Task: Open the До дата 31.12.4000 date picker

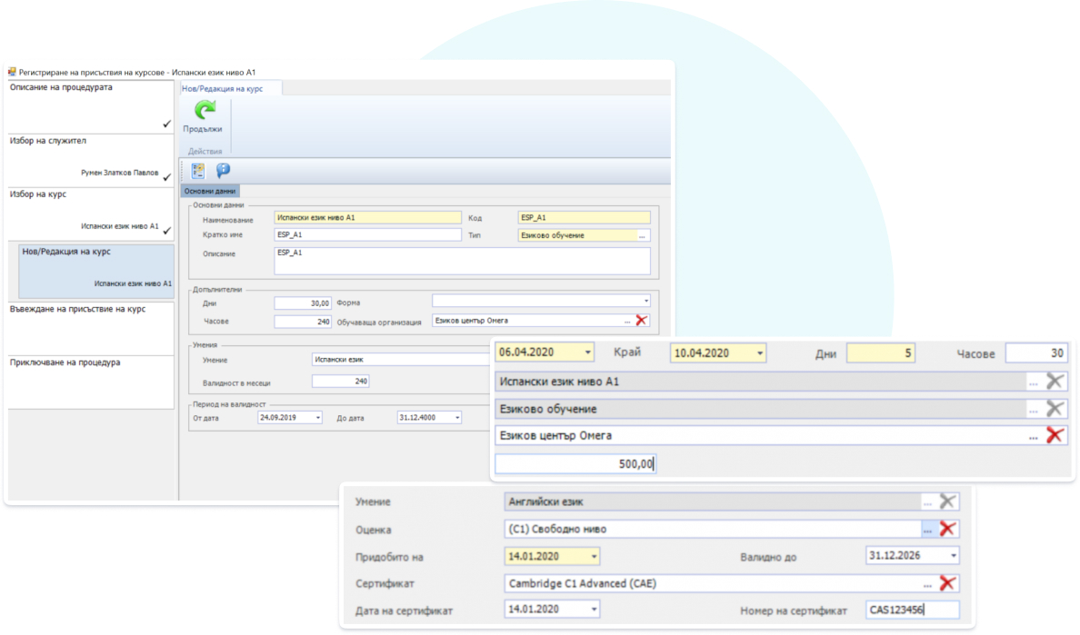Action: [x=457, y=418]
